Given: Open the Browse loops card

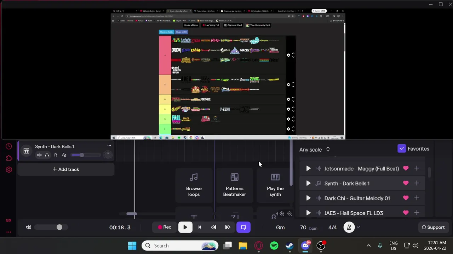Looking at the screenshot, I should 194,185.
